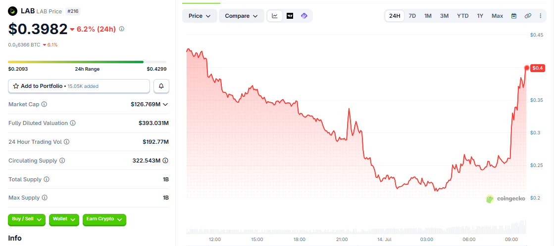
Task: Show 24 Hour Trading Vol info icon
Action: [66, 142]
